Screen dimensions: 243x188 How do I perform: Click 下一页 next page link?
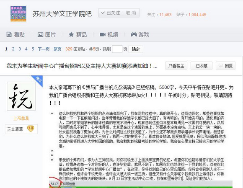pos(44,49)
